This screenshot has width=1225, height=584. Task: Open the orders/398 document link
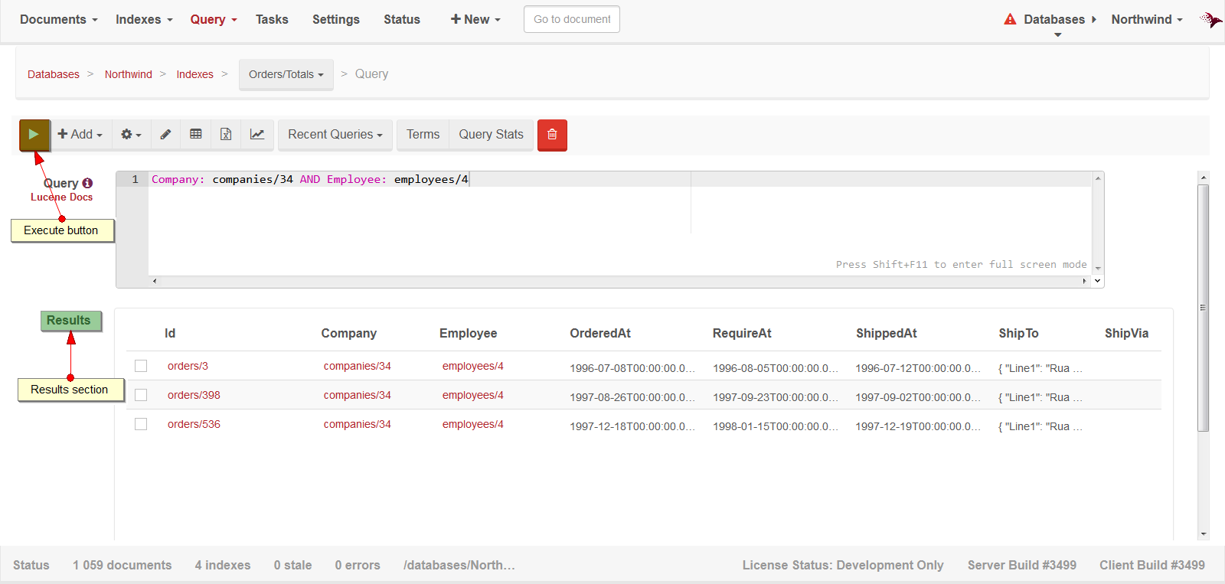194,395
